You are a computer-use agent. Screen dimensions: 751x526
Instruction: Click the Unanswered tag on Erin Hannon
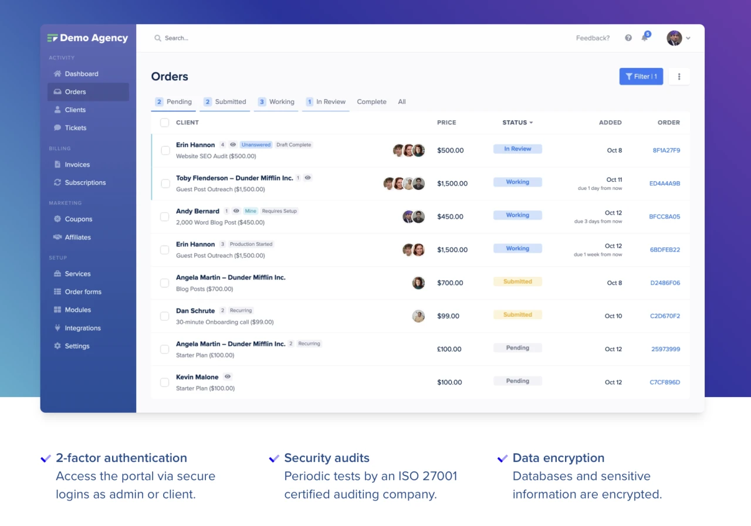(256, 145)
